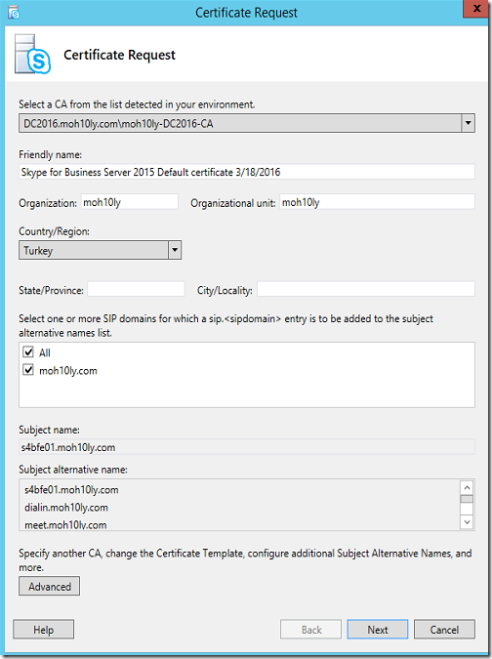Proceed with the Next button
Screen dimensions: 492x659
(x=378, y=630)
